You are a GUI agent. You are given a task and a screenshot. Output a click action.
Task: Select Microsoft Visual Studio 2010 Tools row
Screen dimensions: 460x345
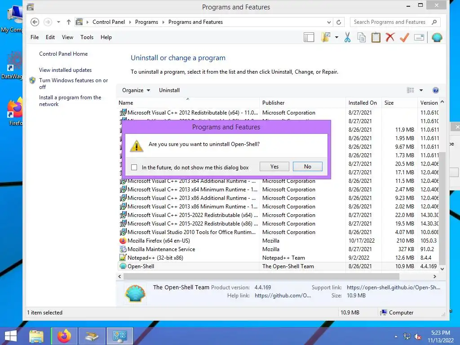(x=278, y=232)
